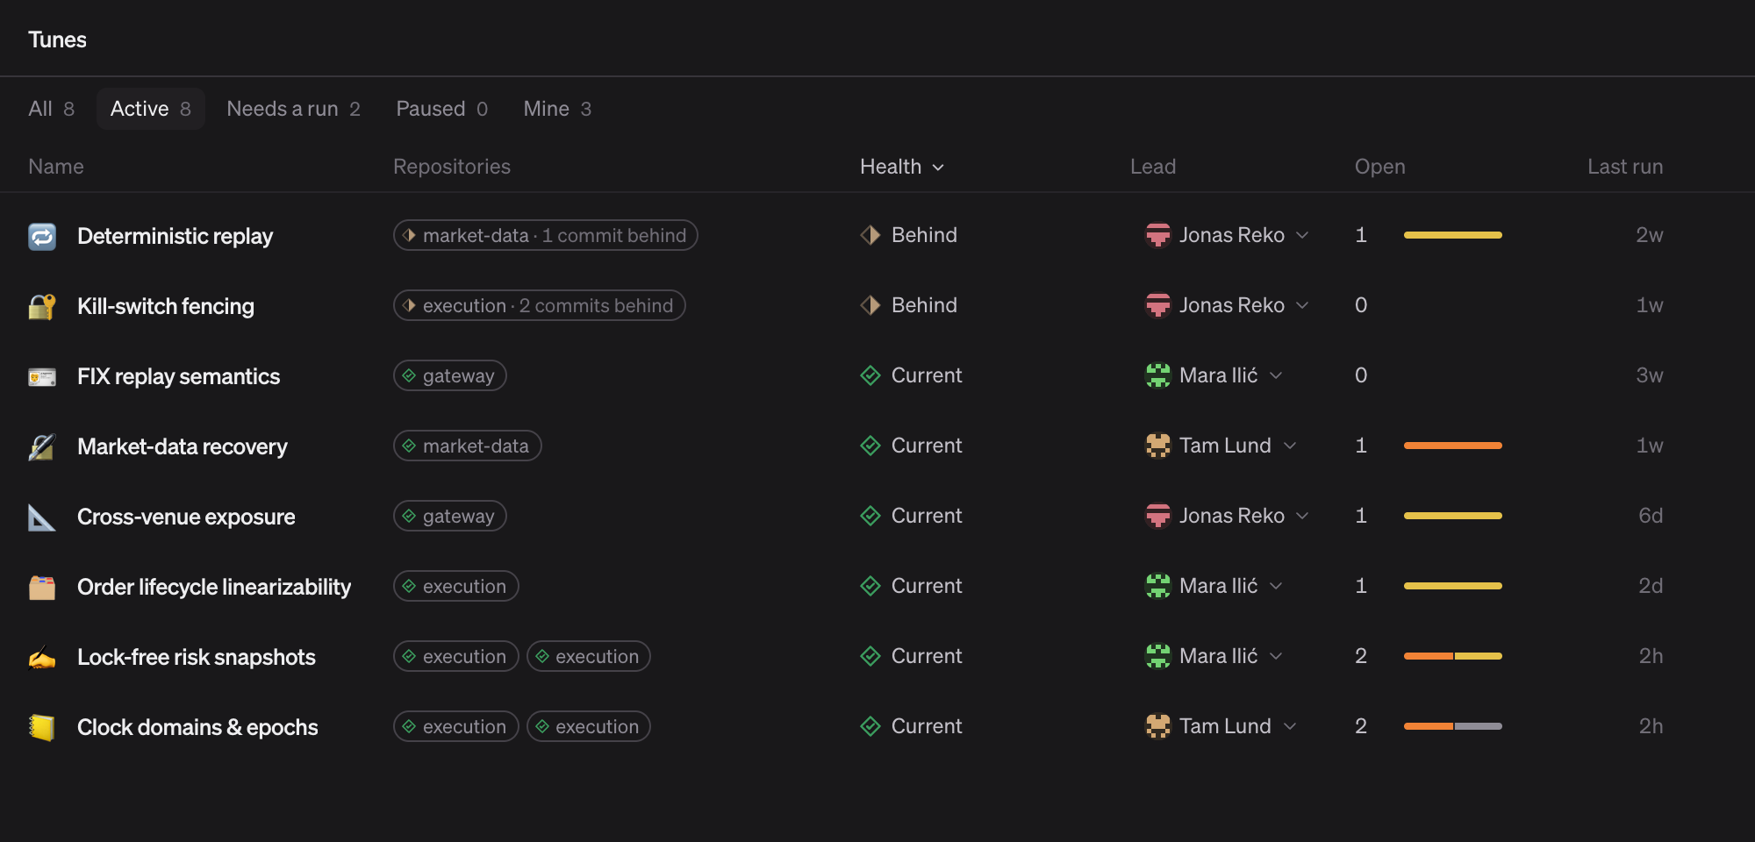Expand lead dropdown for Deterministic replay

1302,235
